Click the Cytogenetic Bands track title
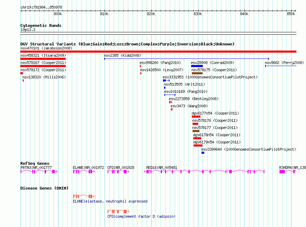The width and height of the screenshot is (306, 227). (x=41, y=25)
